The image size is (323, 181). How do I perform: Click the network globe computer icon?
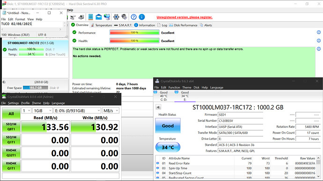[x=107, y=17]
